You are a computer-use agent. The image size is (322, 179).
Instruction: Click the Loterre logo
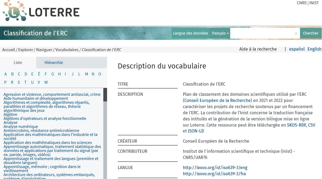coord(40,12)
